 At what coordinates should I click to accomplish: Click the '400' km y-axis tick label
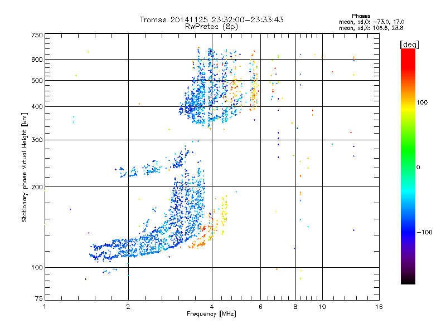point(37,106)
